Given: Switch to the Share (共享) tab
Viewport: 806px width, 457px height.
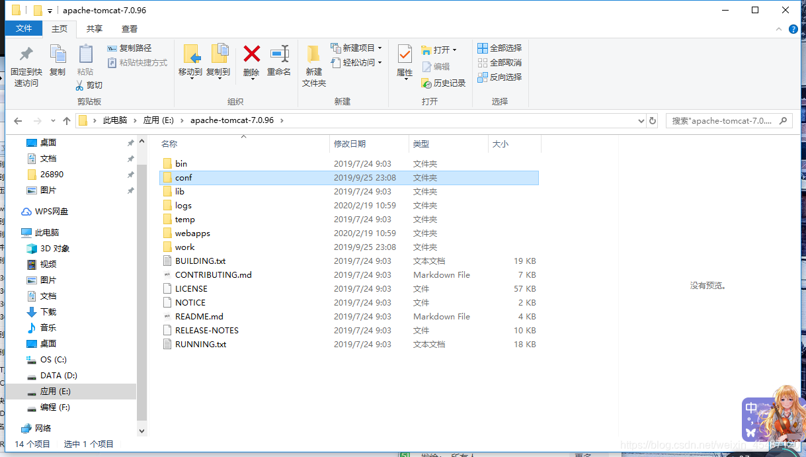Looking at the screenshot, I should (95, 28).
